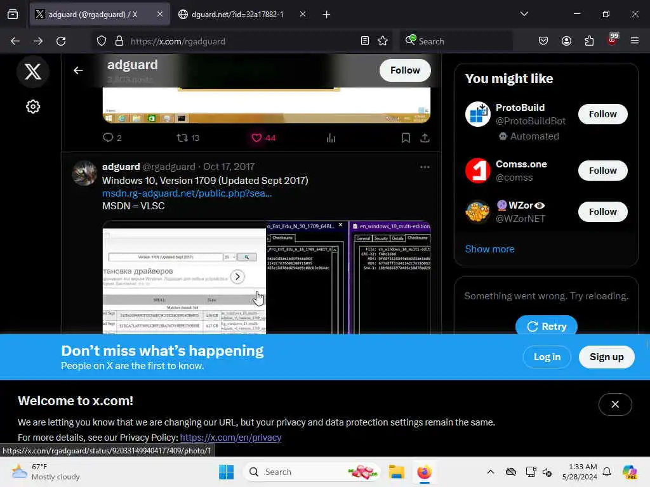Open WZor profile avatar
The width and height of the screenshot is (650, 487).
point(477,212)
